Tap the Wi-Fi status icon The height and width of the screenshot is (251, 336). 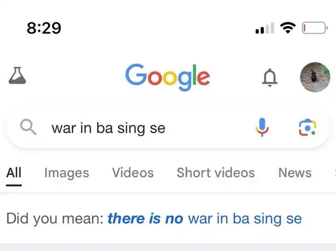[x=288, y=28]
